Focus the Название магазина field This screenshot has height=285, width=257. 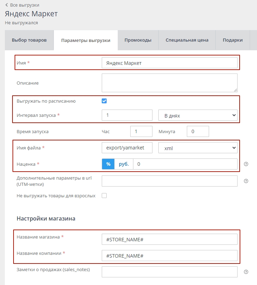(169, 239)
